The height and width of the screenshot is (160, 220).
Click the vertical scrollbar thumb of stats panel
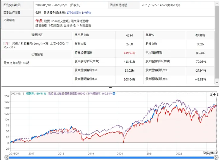pyautogui.click(x=217, y=42)
